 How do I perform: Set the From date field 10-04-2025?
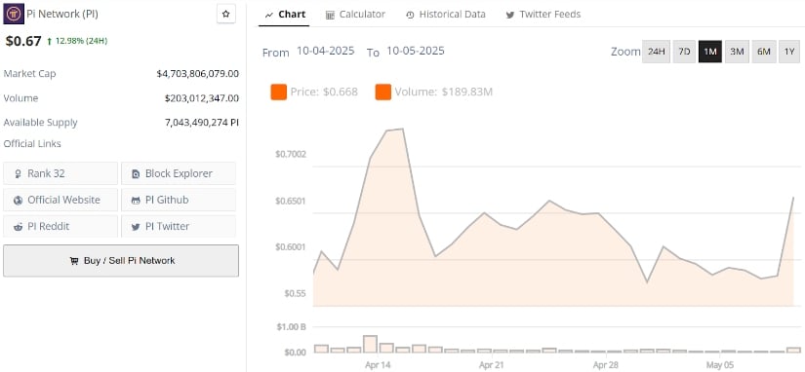(x=326, y=52)
